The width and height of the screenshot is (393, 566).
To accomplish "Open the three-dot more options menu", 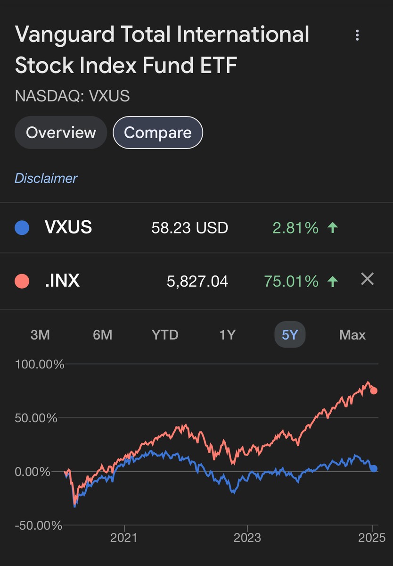I will click(x=358, y=35).
